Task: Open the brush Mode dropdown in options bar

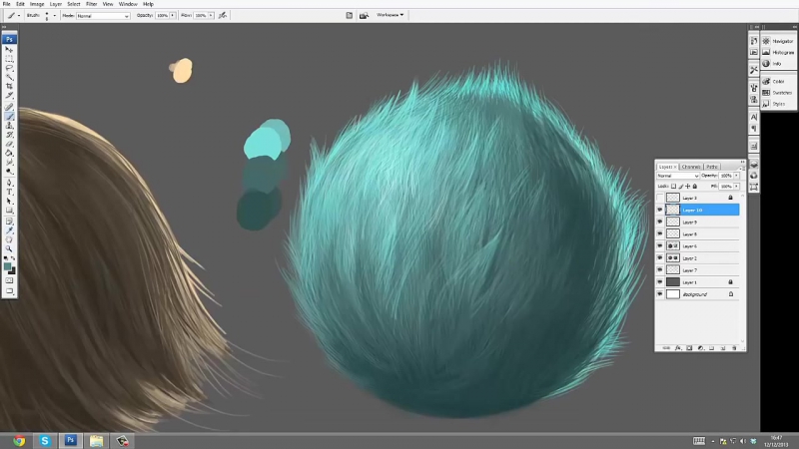Action: coord(102,16)
